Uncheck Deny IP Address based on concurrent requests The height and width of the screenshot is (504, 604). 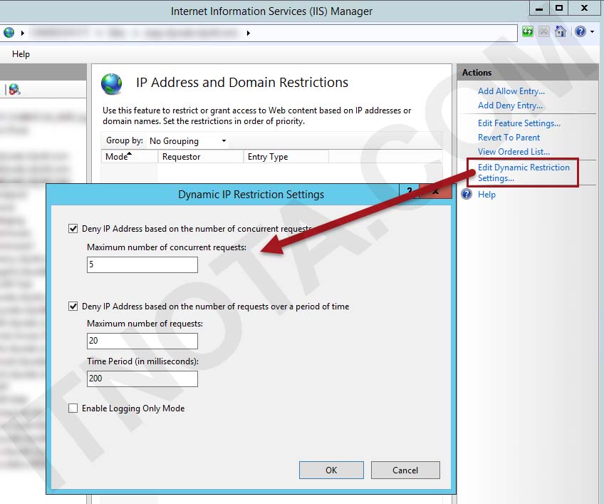coord(73,228)
